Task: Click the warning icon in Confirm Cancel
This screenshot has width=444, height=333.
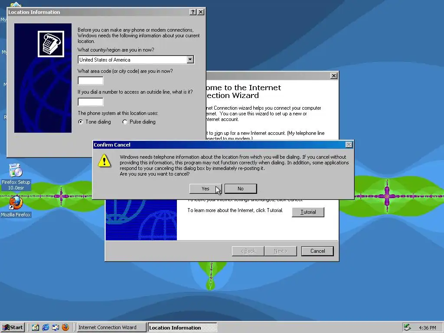Action: [x=104, y=160]
